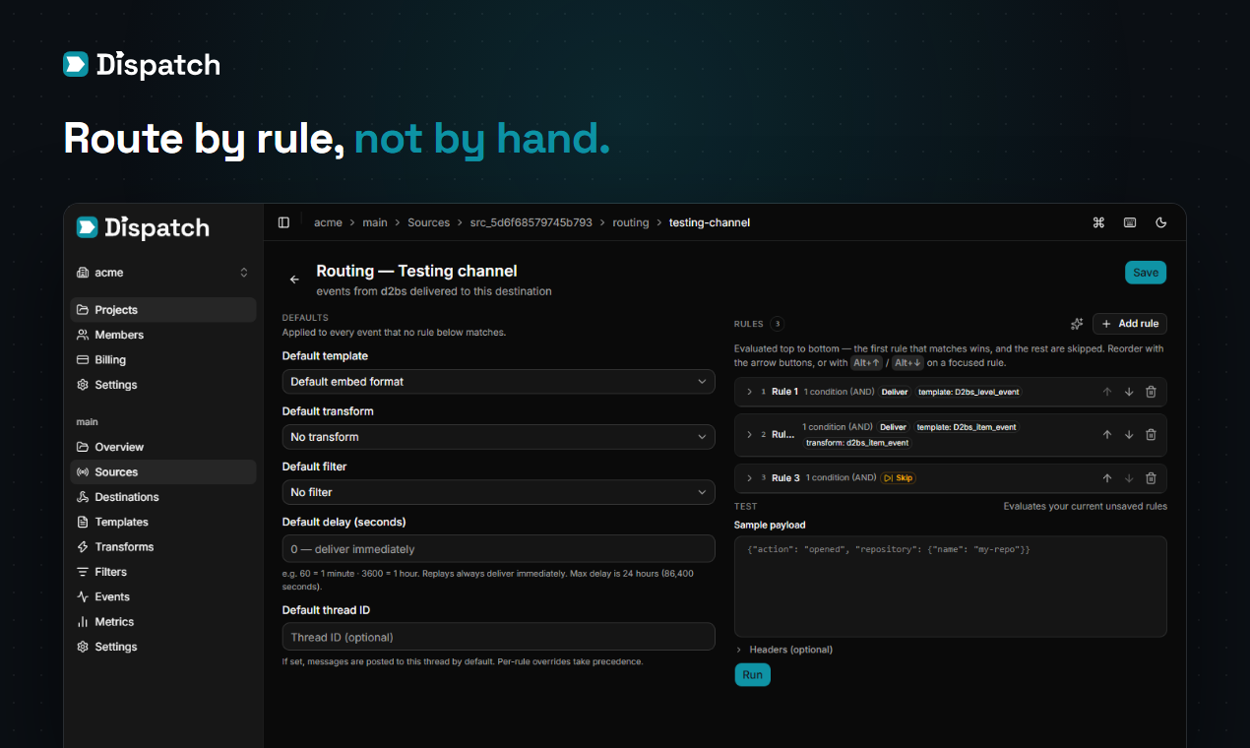Move Rule 1 up arrow
The image size is (1250, 748).
coord(1107,392)
